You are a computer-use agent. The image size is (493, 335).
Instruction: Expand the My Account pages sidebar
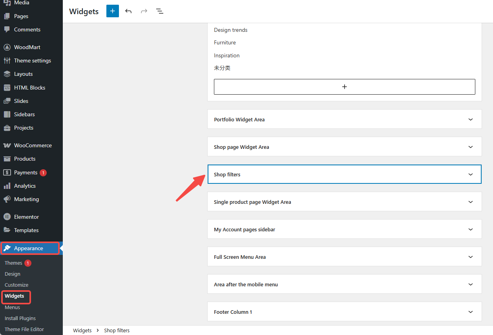pyautogui.click(x=470, y=229)
